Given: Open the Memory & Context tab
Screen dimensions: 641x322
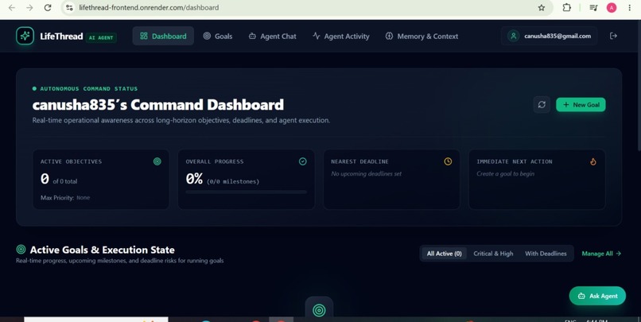Looking at the screenshot, I should [x=422, y=36].
